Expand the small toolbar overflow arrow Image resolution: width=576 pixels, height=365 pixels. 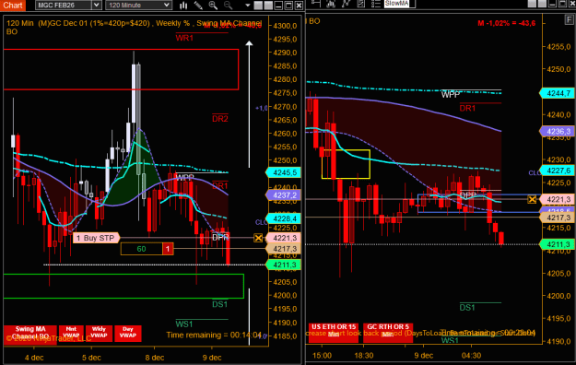pyautogui.click(x=248, y=6)
